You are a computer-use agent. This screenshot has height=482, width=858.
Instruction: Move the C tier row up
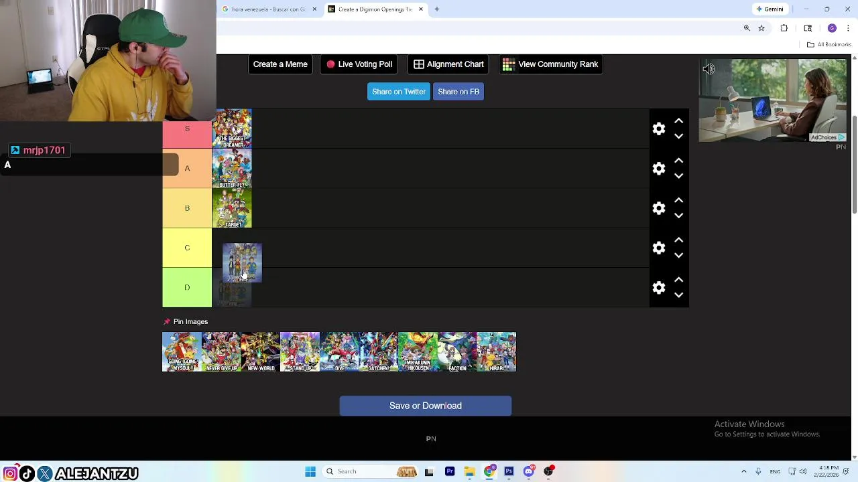coord(678,240)
